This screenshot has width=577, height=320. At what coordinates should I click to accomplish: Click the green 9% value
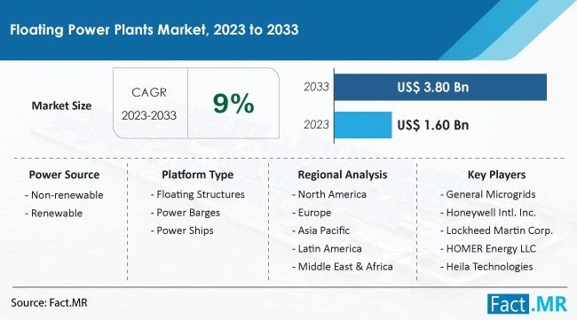[233, 103]
